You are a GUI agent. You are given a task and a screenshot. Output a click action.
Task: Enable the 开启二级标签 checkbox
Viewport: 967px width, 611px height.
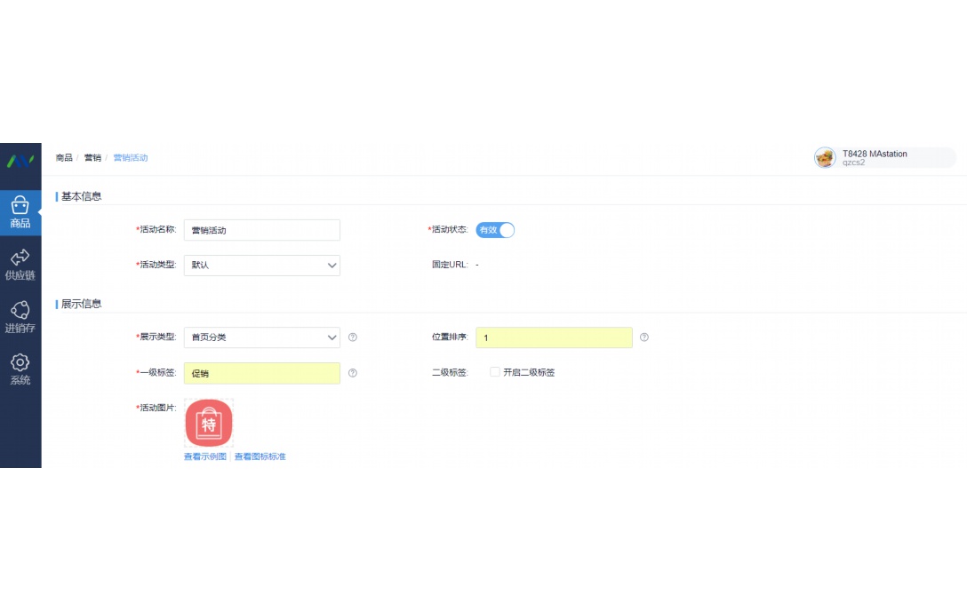point(494,371)
